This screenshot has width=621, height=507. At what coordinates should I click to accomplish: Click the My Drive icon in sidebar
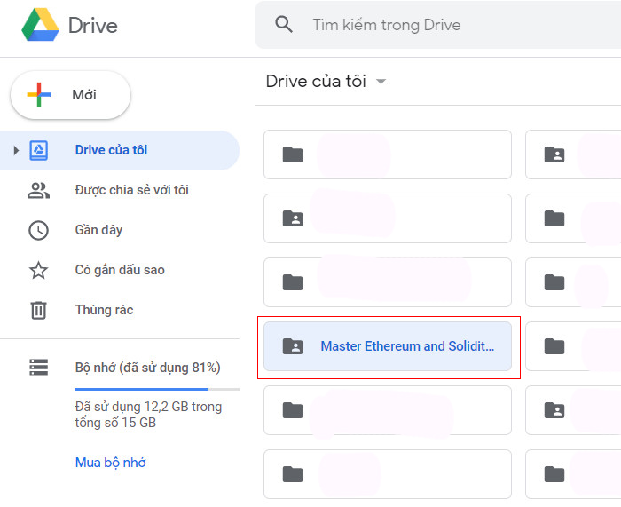39,150
